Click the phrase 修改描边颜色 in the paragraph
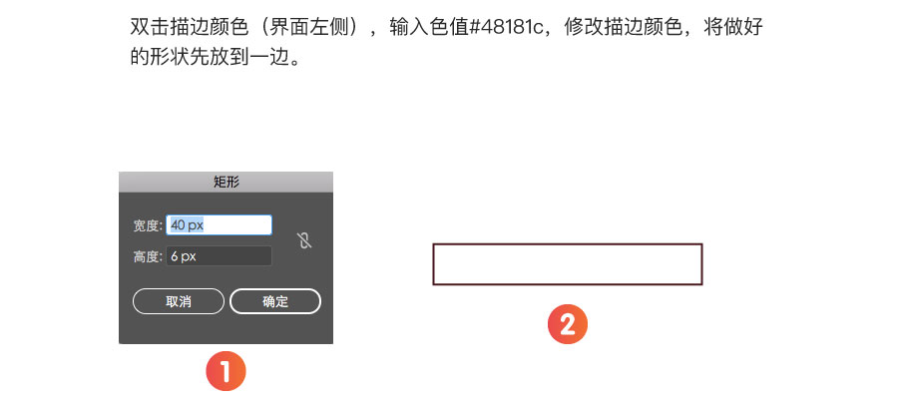 [x=623, y=28]
